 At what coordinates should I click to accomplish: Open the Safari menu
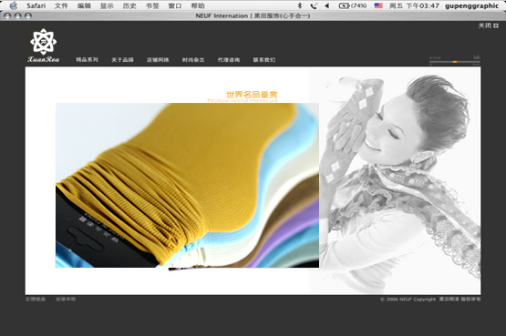tap(36, 5)
